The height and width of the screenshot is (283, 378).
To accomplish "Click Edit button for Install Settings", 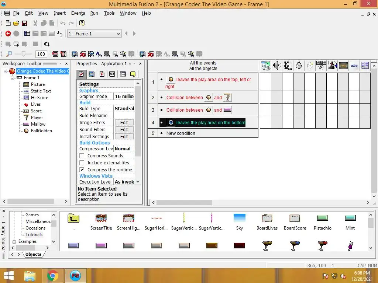I will 124,136.
